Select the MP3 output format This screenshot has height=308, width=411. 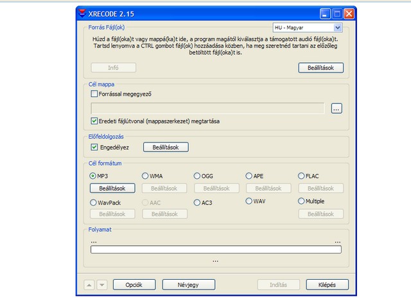(x=93, y=176)
